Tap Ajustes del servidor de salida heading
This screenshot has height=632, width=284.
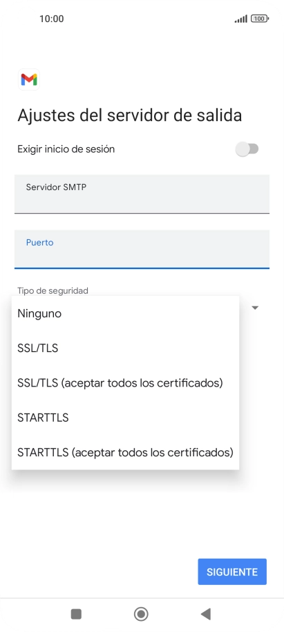tap(130, 115)
